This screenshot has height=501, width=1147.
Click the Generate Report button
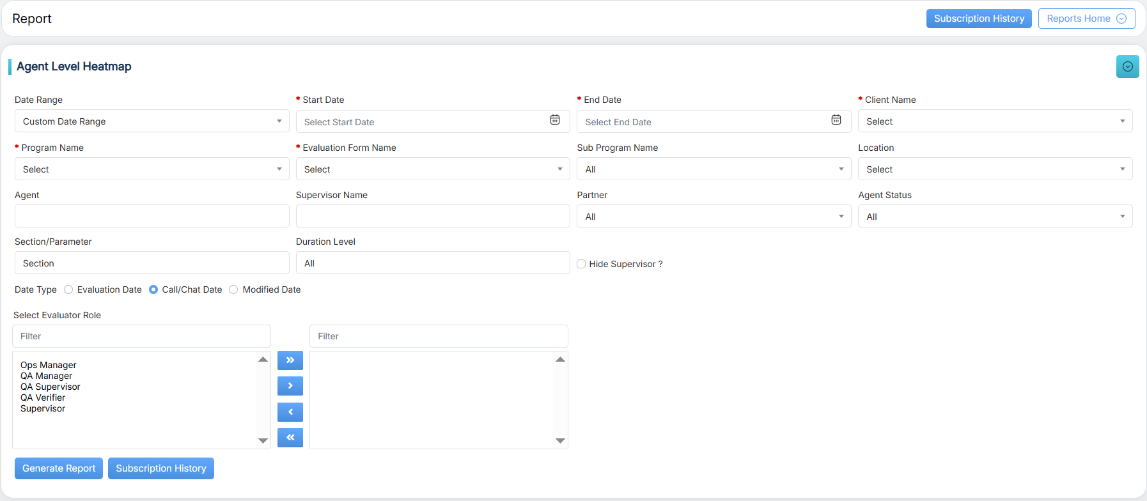59,468
